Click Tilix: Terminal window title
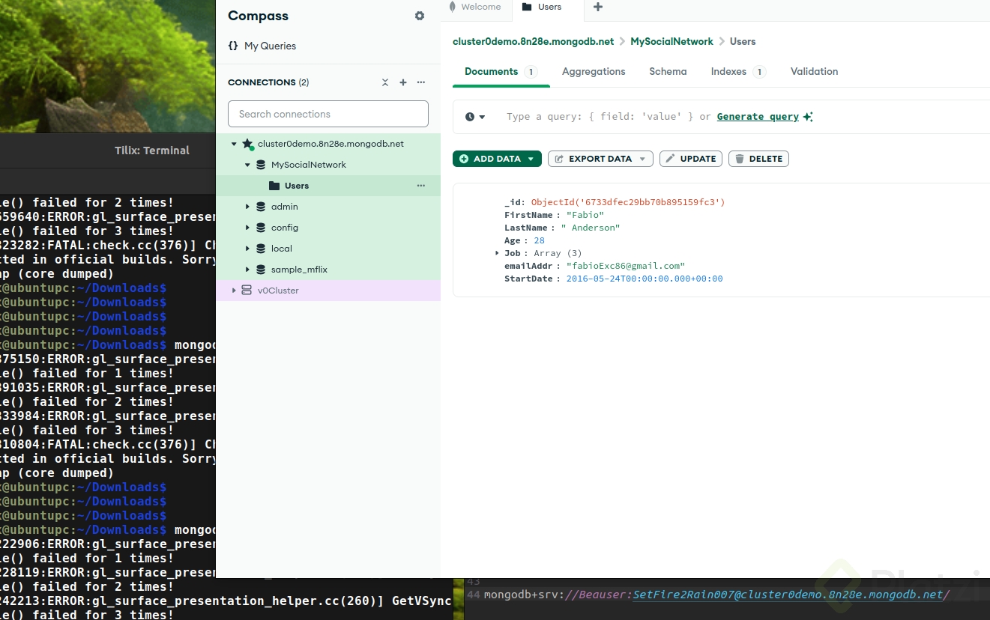This screenshot has height=620, width=990. click(x=152, y=151)
